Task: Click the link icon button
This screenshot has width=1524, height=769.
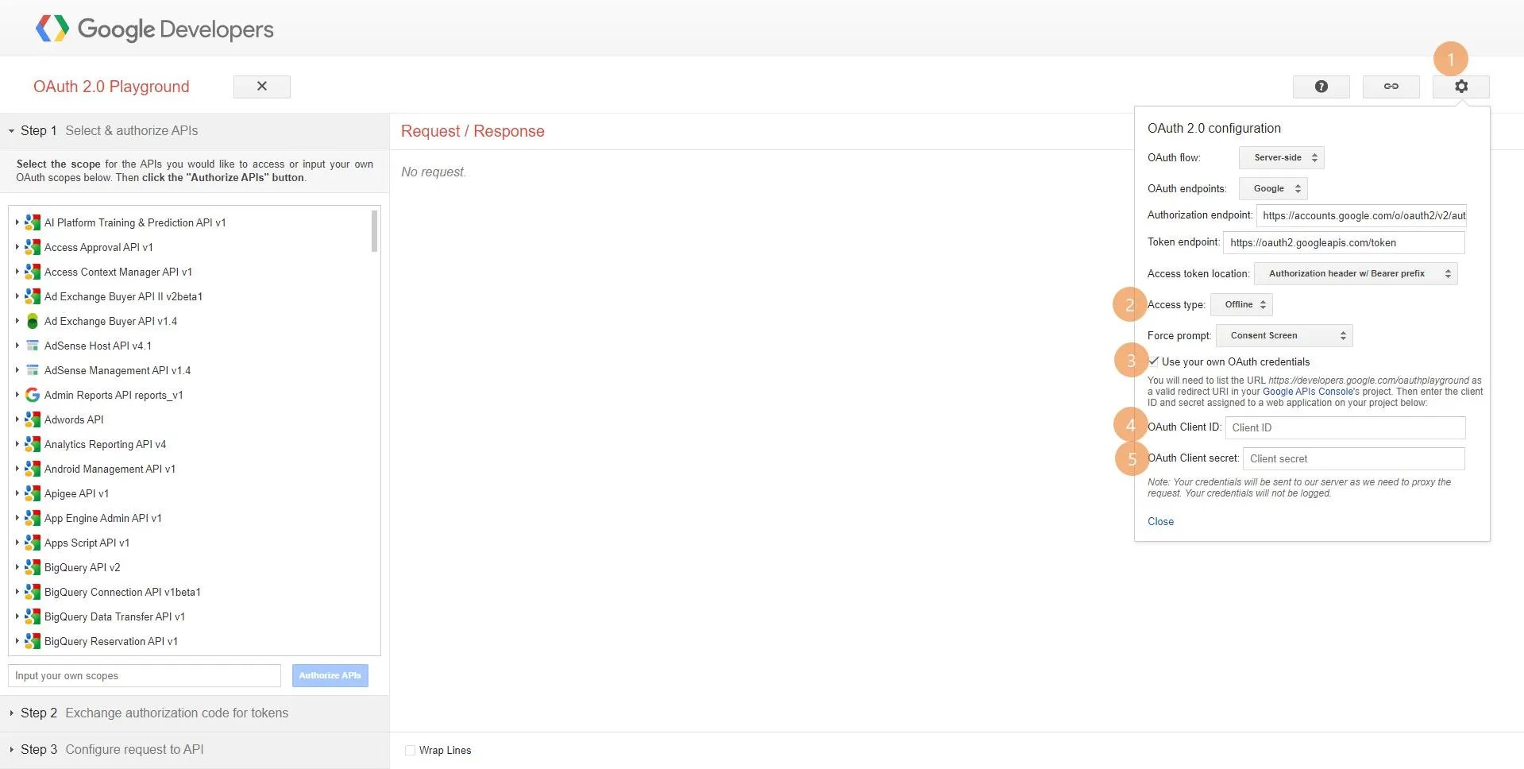Action: [x=1391, y=87]
